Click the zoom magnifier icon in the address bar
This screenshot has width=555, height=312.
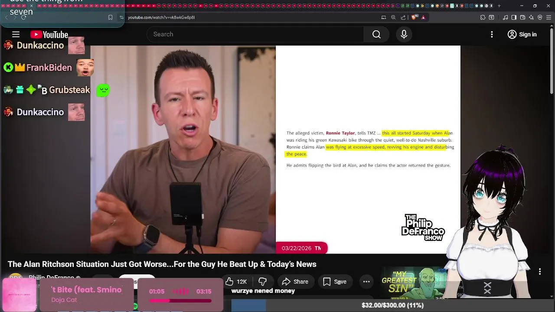[393, 17]
